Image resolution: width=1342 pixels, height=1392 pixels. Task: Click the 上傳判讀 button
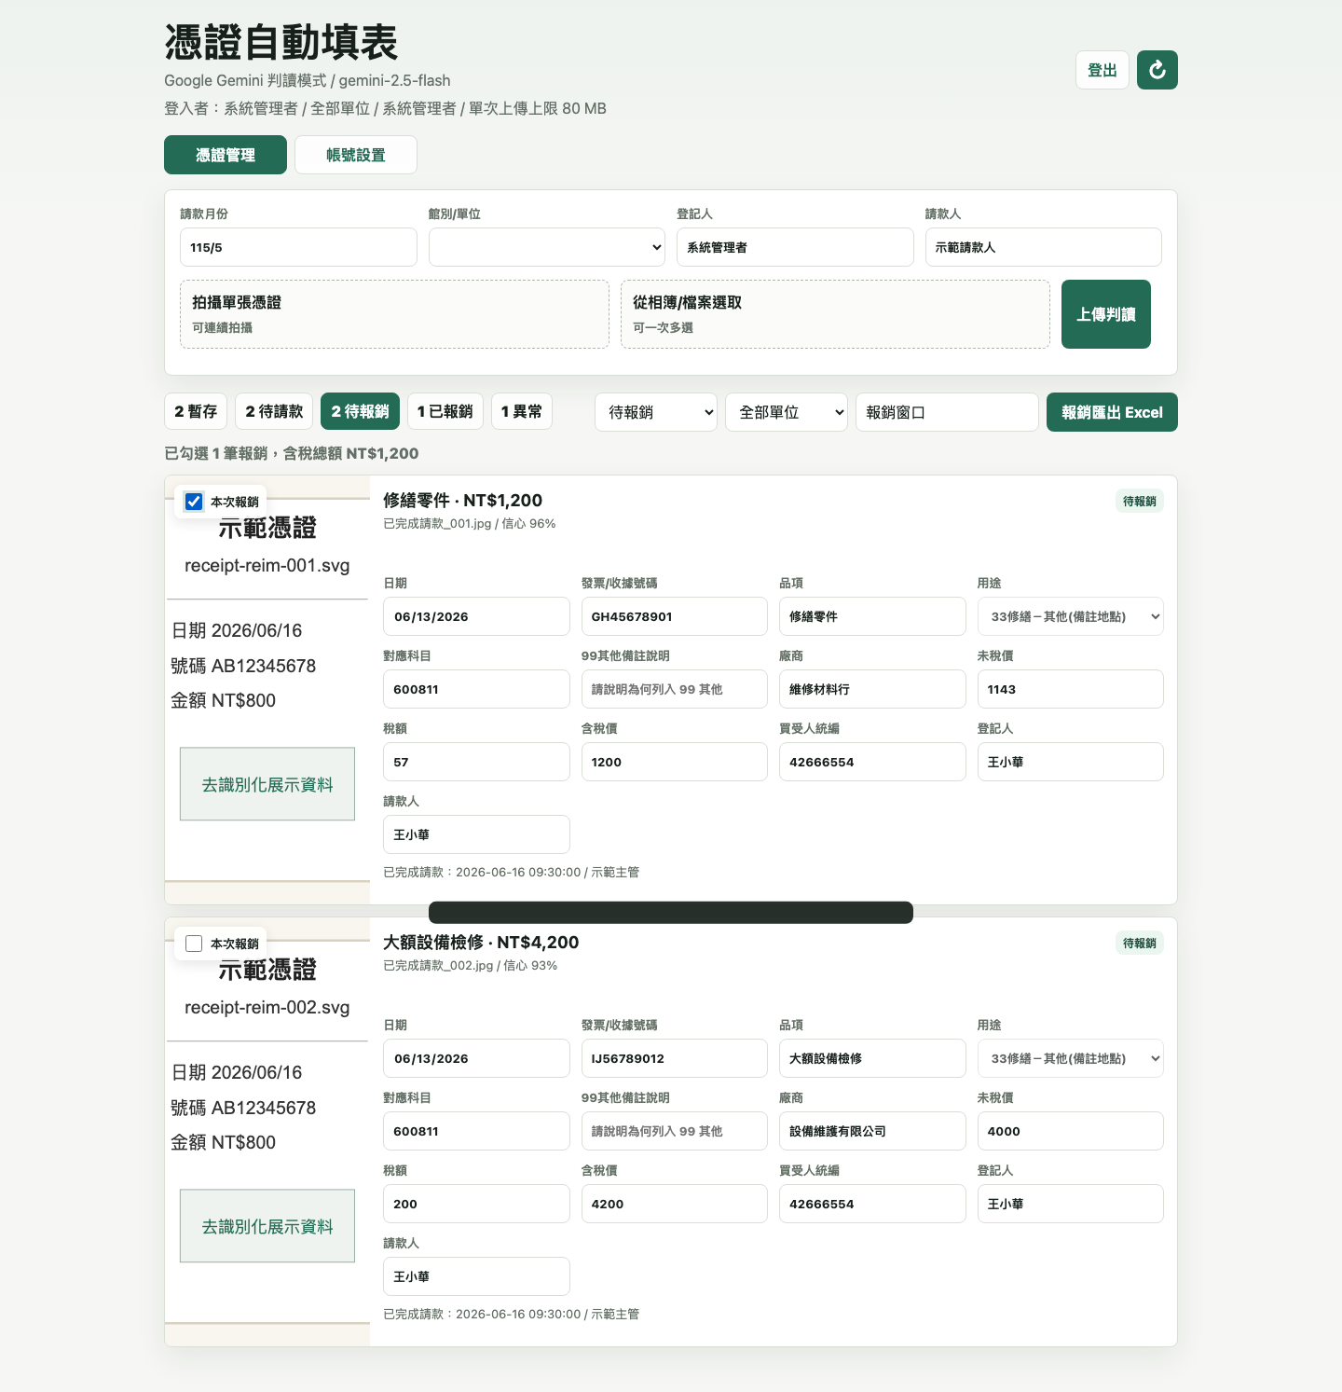(x=1106, y=314)
